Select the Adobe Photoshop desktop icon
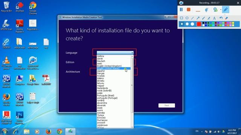Viewport: 241px width, 135px height. [x=20, y=118]
